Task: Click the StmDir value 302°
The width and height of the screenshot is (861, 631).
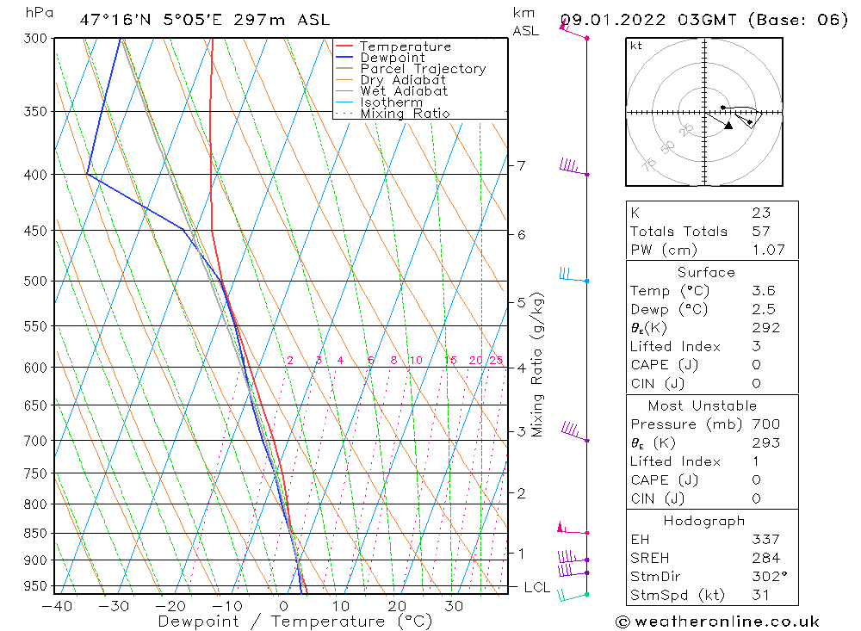Action: pos(769,577)
